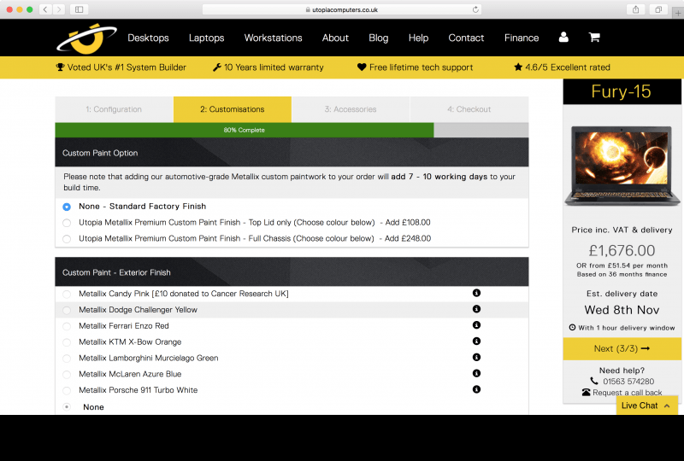Select Full Chassis paint finish
Screen dimensions: 684x461
67,239
